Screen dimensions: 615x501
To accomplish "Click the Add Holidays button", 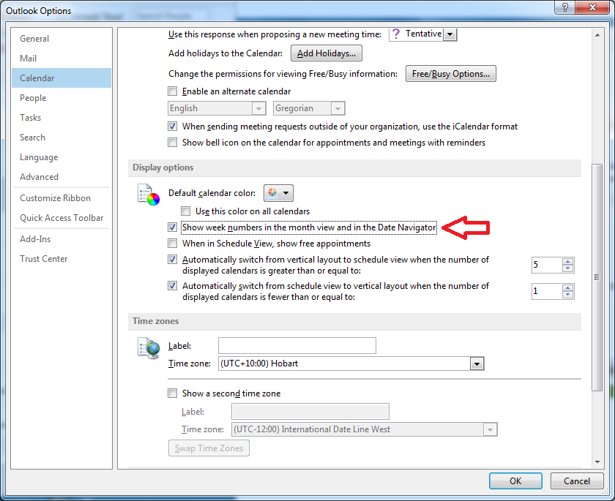I will point(327,53).
